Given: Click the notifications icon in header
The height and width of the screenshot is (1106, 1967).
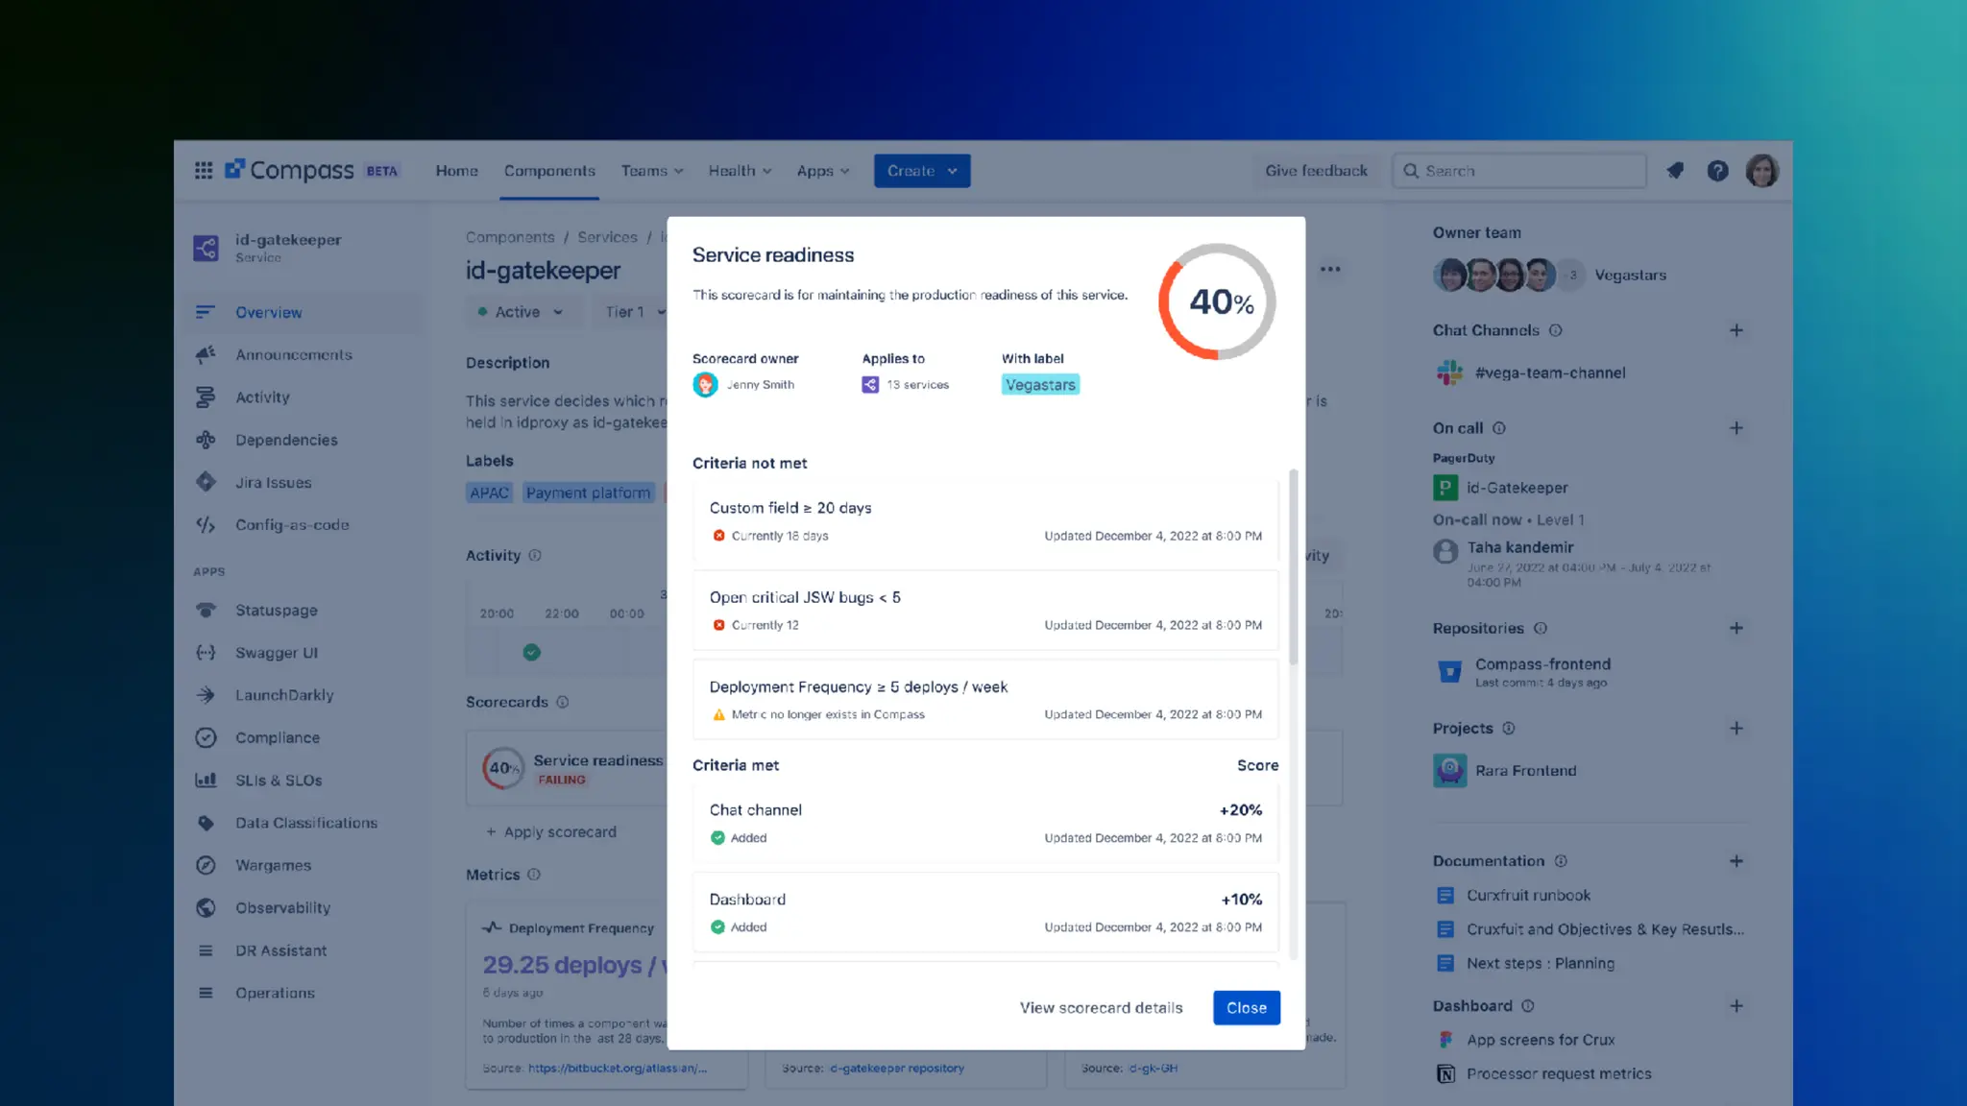Looking at the screenshot, I should 1675,170.
